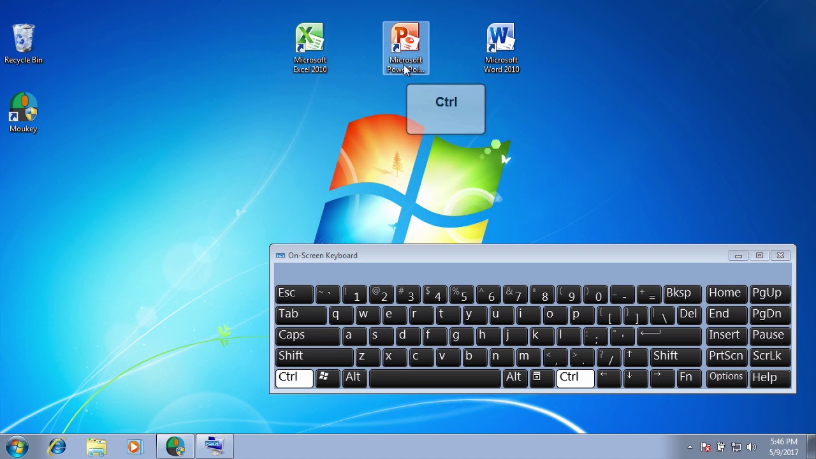816x459 pixels.
Task: Open the Recycle Bin
Action: (23, 38)
